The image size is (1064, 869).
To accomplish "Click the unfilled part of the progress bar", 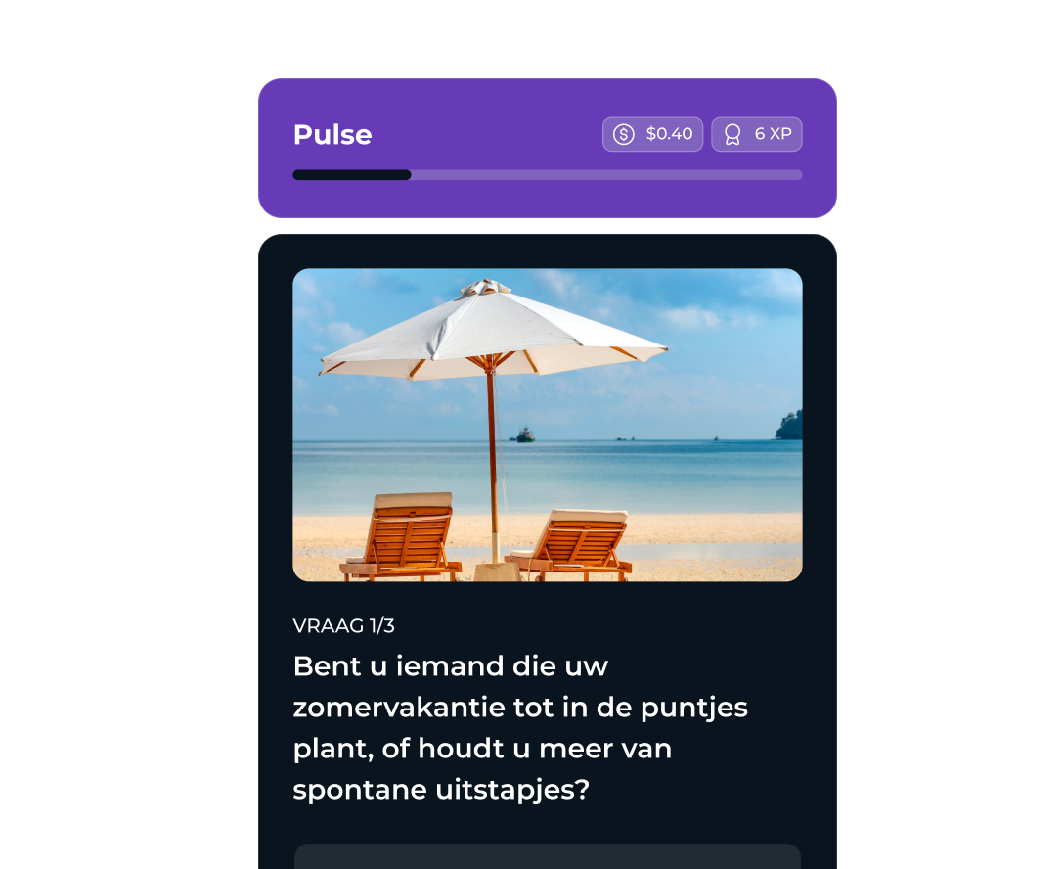I will pyautogui.click(x=606, y=175).
